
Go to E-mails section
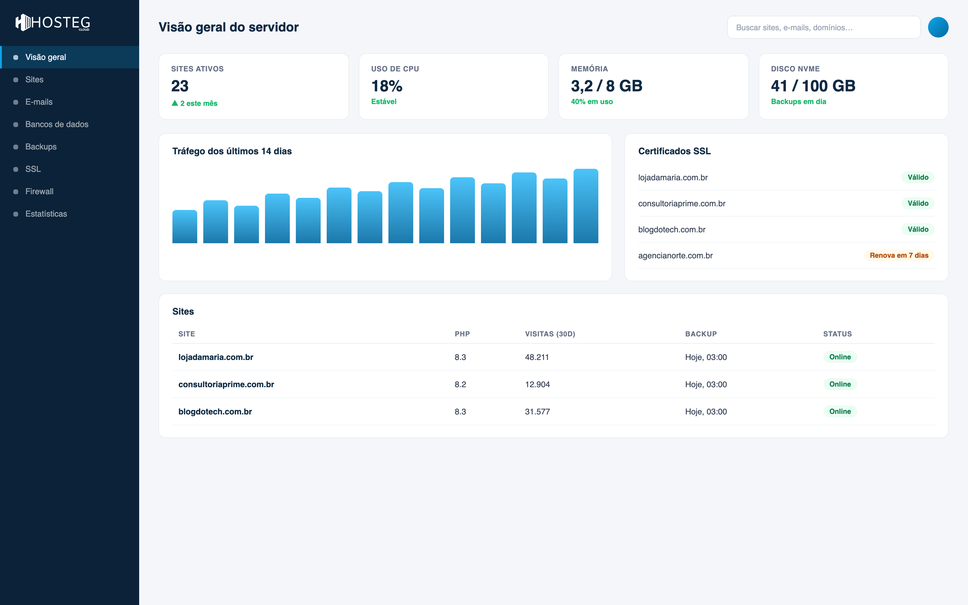point(70,102)
